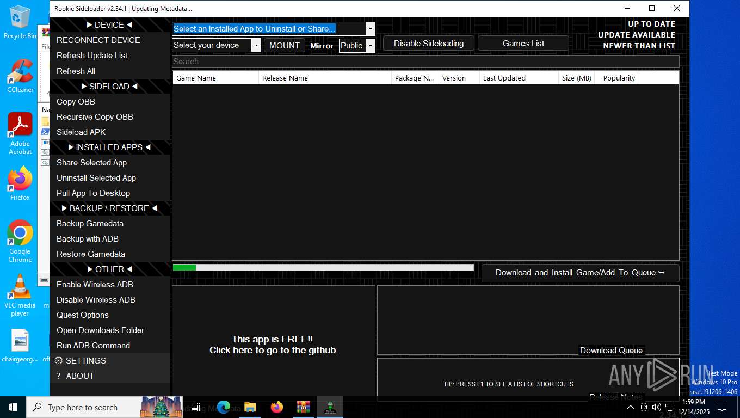
Task: Select Restore Gamedata
Action: tap(110, 254)
